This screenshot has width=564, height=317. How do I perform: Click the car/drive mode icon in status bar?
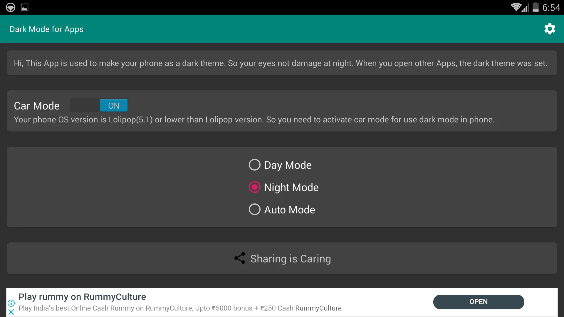[11, 7]
